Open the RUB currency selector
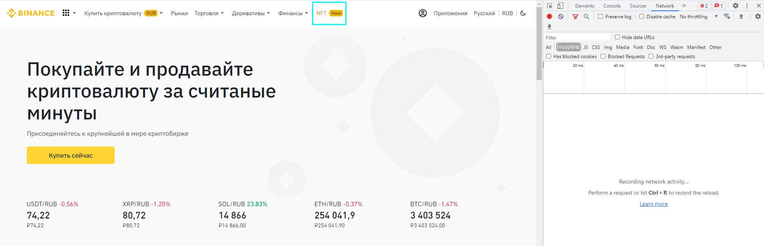The image size is (764, 246). click(x=507, y=13)
